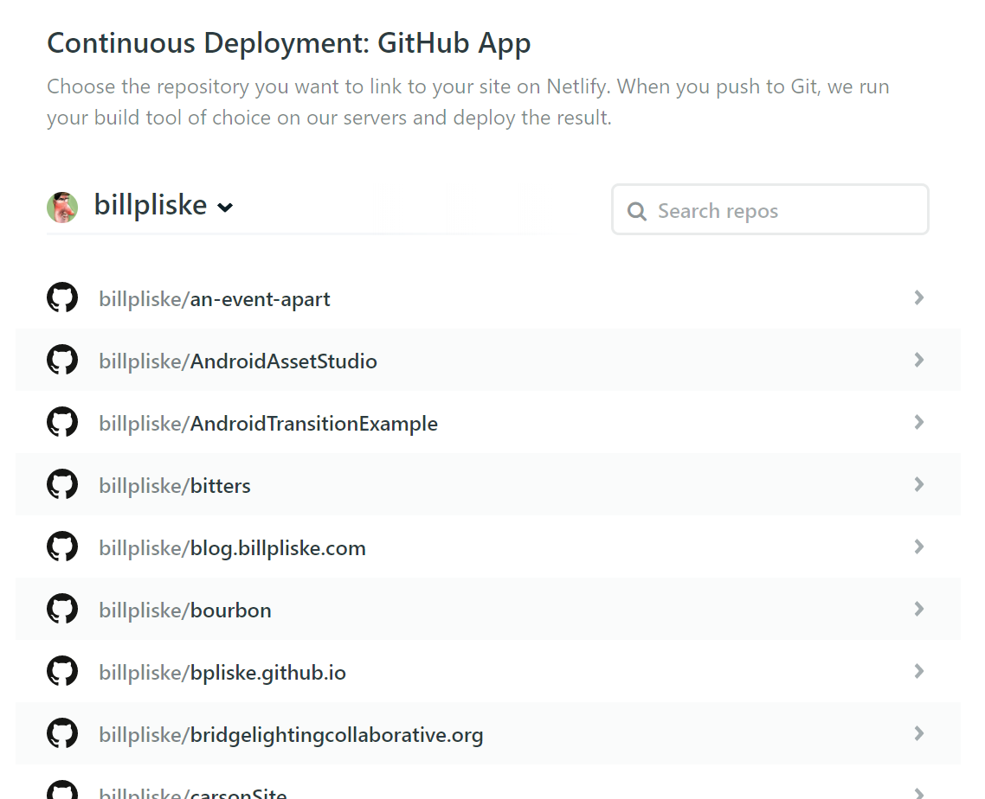Select the billpliske/bourbon repository
The width and height of the screenshot is (985, 799).
coord(488,609)
